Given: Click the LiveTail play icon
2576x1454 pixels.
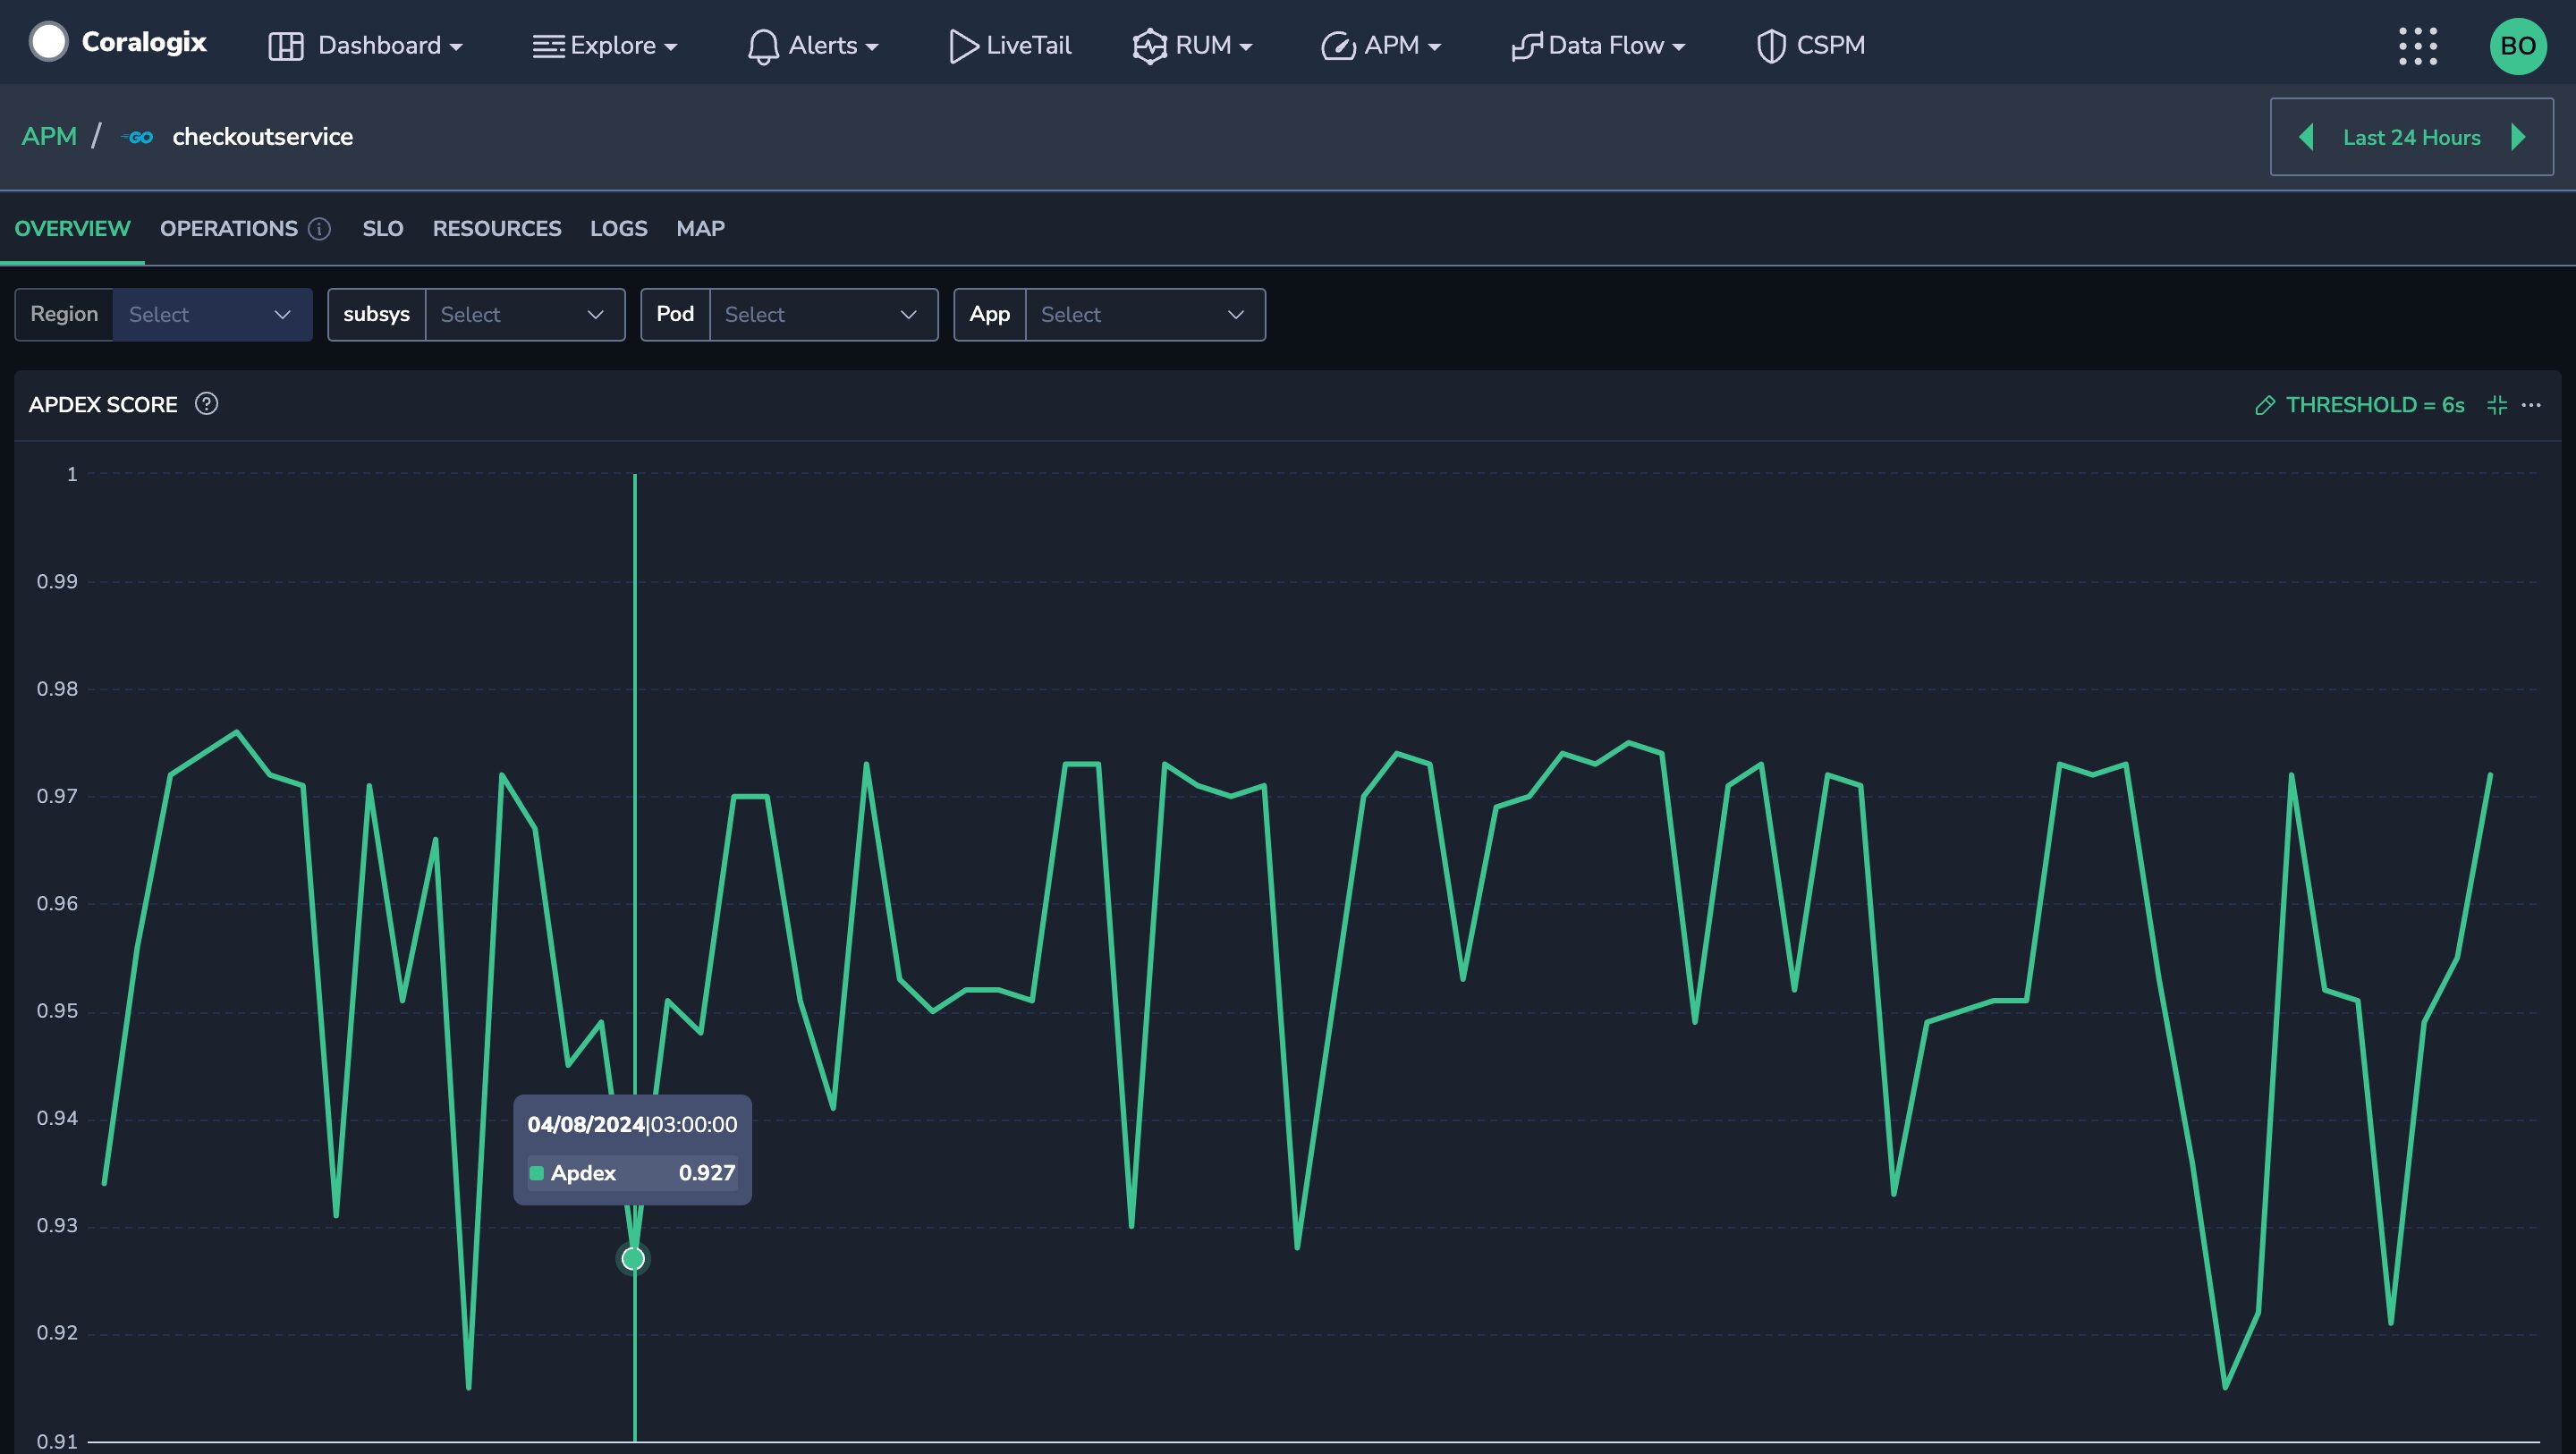Looking at the screenshot, I should click(963, 46).
